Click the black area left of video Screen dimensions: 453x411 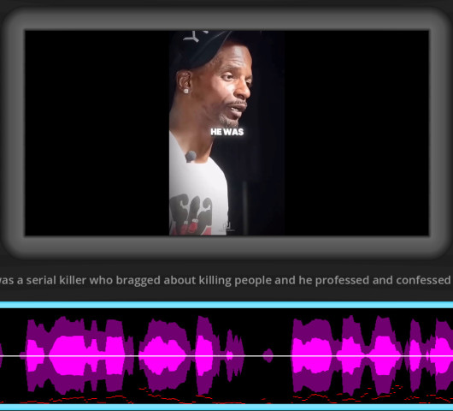97,133
